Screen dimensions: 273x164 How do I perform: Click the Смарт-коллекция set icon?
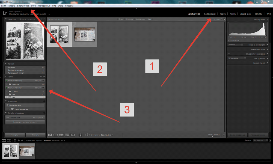(12, 109)
